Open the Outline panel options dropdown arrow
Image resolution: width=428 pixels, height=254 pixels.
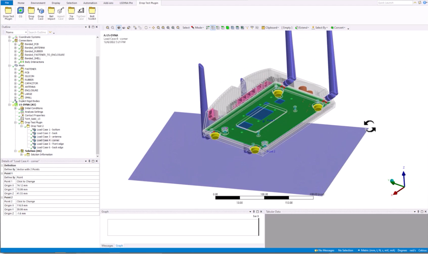(x=86, y=27)
